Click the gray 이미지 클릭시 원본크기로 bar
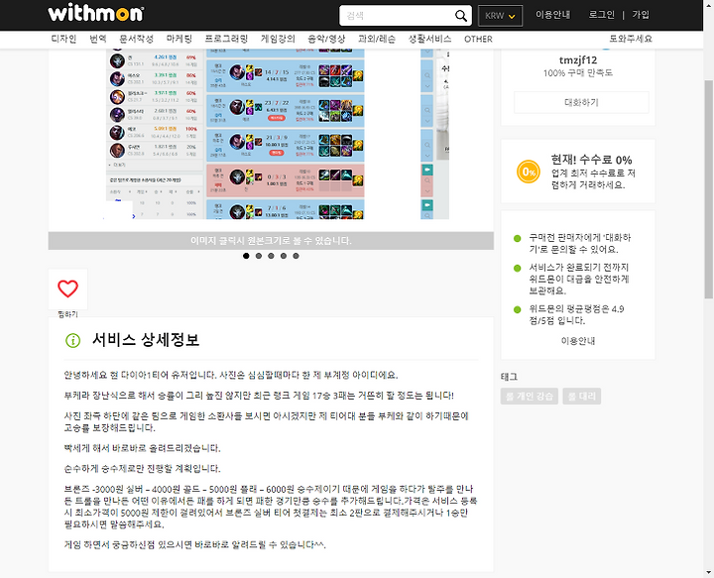The width and height of the screenshot is (714, 578). (x=271, y=241)
